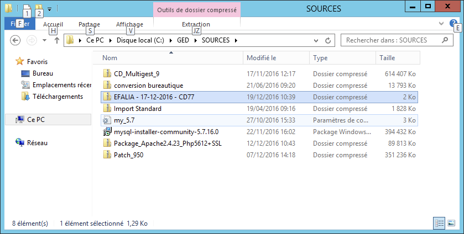Open recent locations history dropdown
This screenshot has height=234, width=464.
tap(44, 40)
